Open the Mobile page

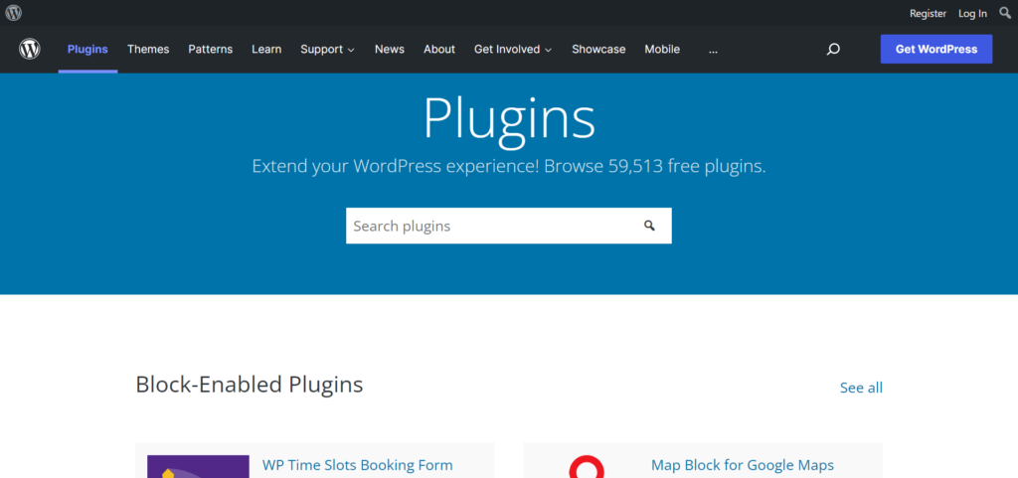(x=662, y=50)
